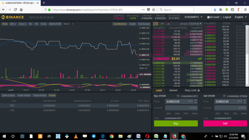Click the pink Sell button
This screenshot has width=249, height=140.
click(225, 123)
